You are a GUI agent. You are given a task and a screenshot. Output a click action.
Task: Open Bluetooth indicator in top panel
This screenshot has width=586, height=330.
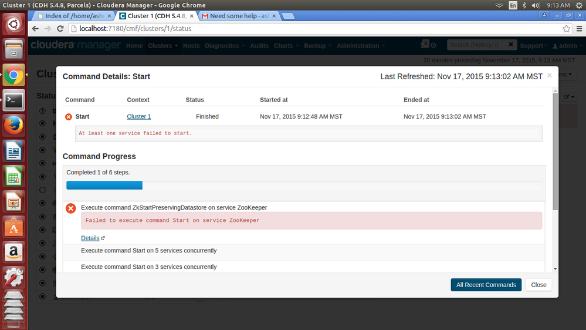[524, 5]
